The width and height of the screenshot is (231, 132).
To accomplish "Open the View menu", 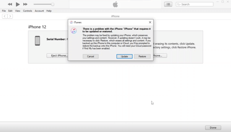I will (x=18, y=11).
